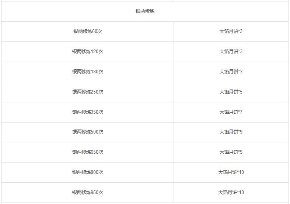The image size is (290, 204).
Task: Select the 银两修炼500次 cell
Action: coord(88,132)
